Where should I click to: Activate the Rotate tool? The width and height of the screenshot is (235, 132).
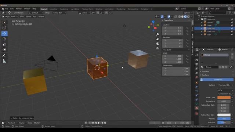click(4, 39)
